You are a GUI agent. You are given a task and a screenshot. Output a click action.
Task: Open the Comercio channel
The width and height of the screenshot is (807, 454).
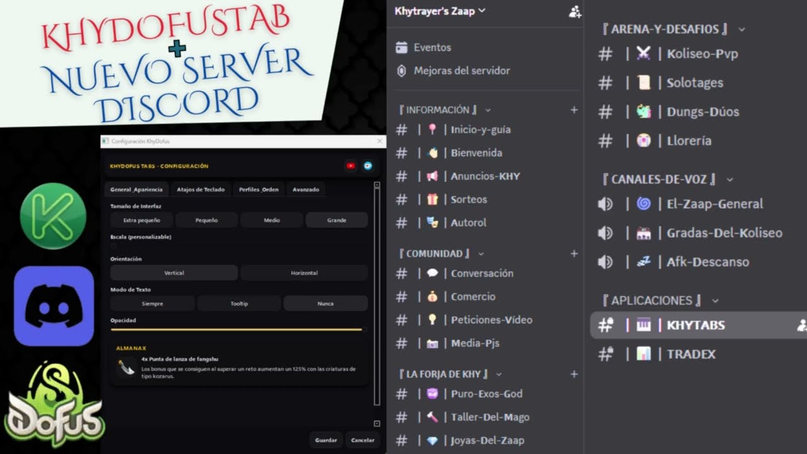[473, 296]
